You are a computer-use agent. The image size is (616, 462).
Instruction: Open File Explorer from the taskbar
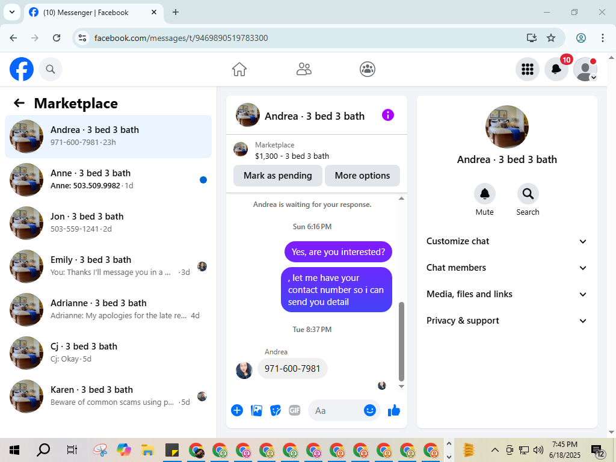click(x=148, y=450)
